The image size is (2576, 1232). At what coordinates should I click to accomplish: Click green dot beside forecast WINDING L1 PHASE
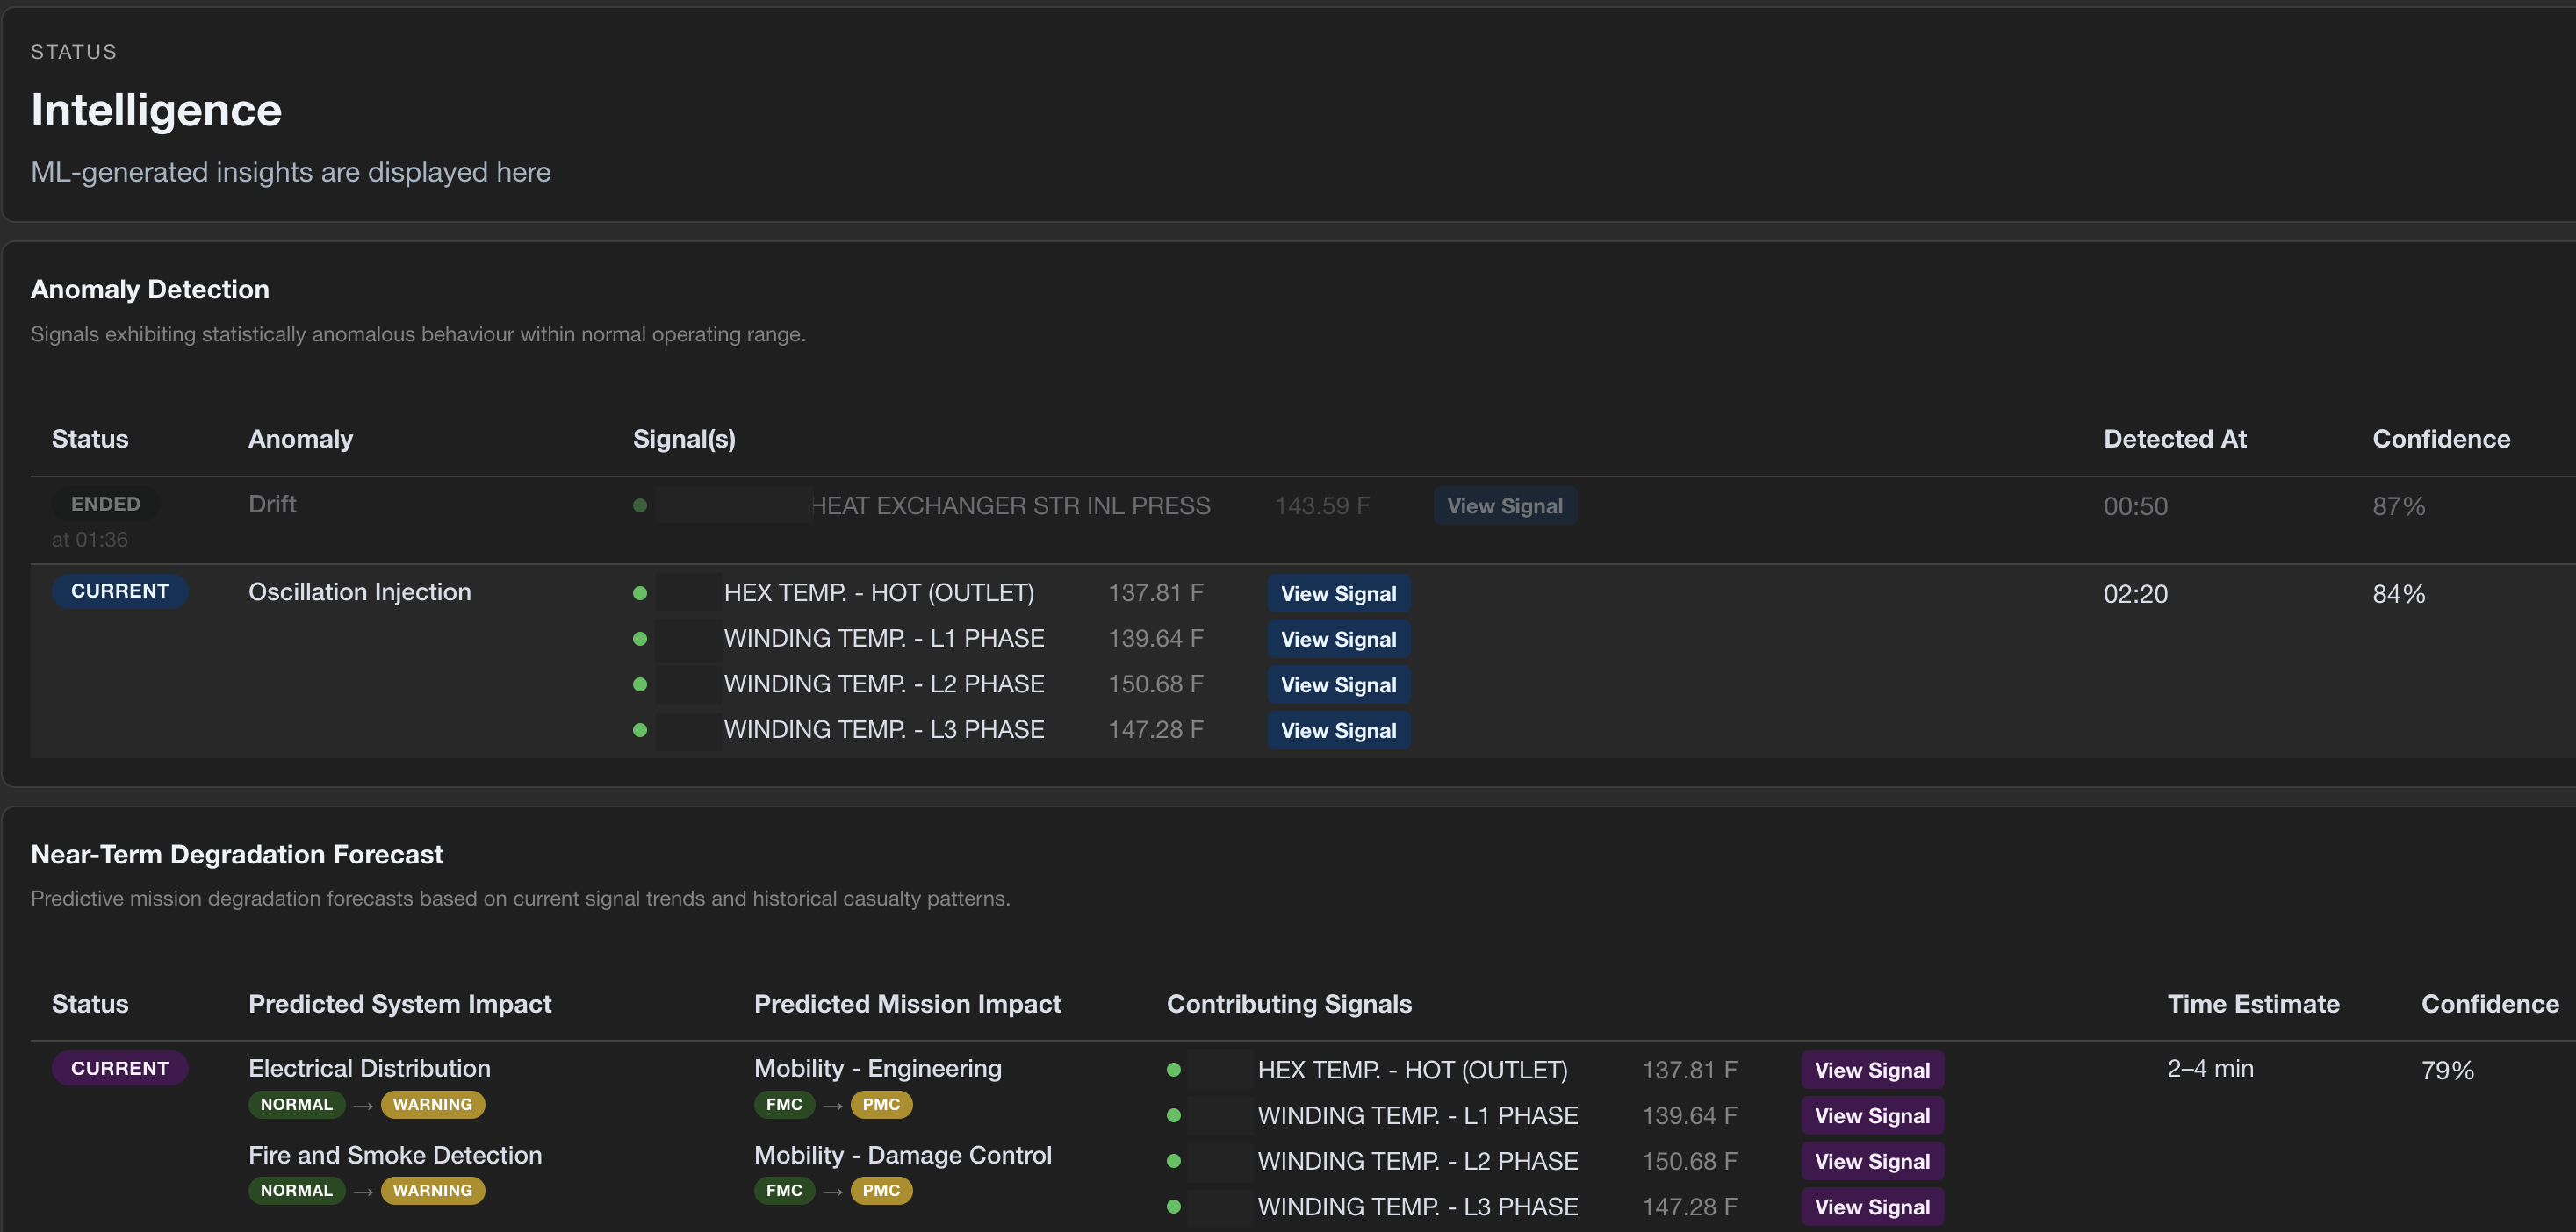click(x=1174, y=1116)
